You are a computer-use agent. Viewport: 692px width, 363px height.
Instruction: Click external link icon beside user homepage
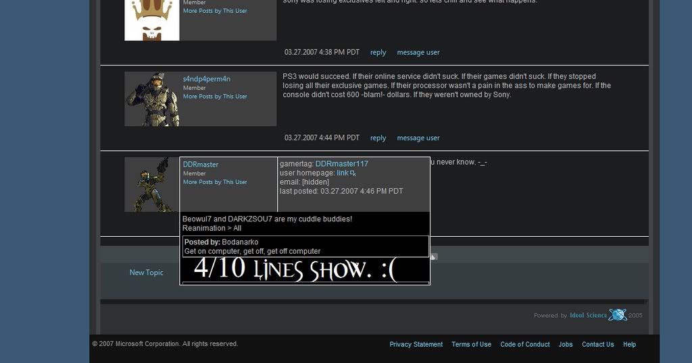(353, 173)
